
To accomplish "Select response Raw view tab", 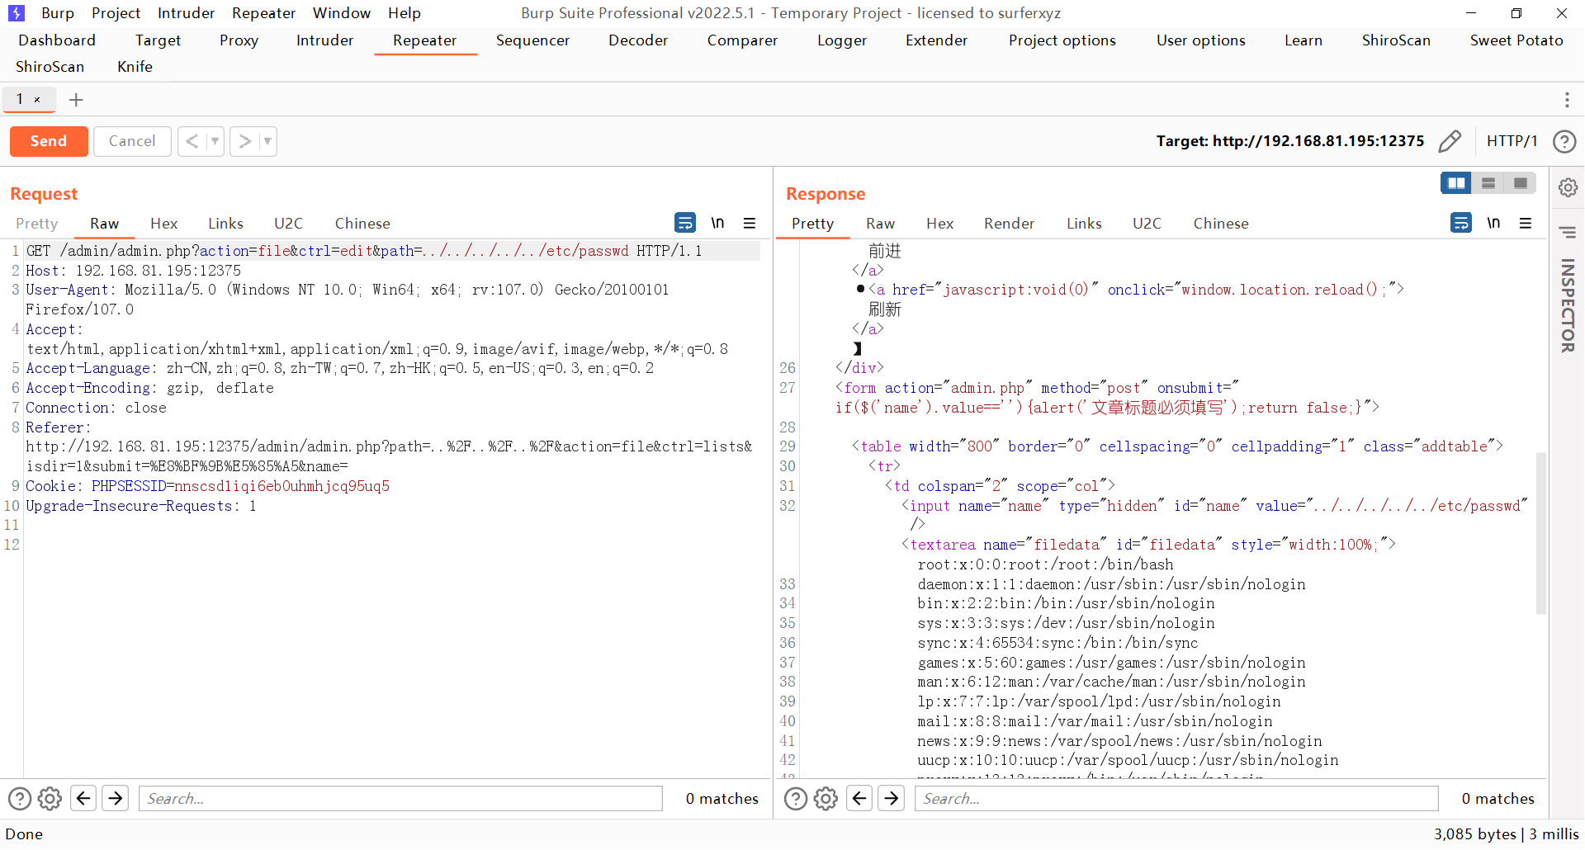I will (x=880, y=224).
